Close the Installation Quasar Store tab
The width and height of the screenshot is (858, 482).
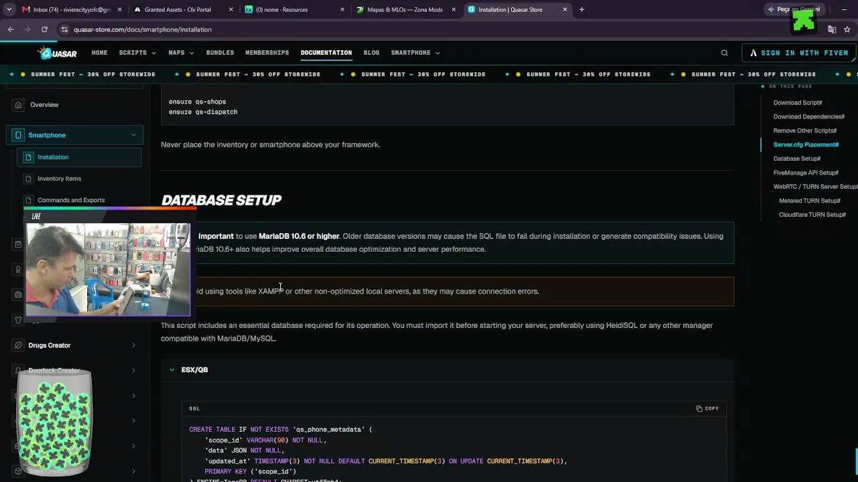(564, 9)
